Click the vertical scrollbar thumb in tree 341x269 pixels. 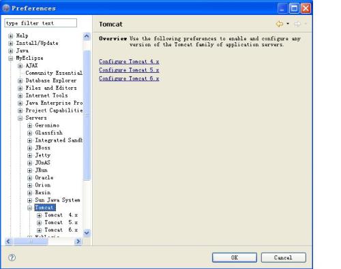tap(87, 115)
